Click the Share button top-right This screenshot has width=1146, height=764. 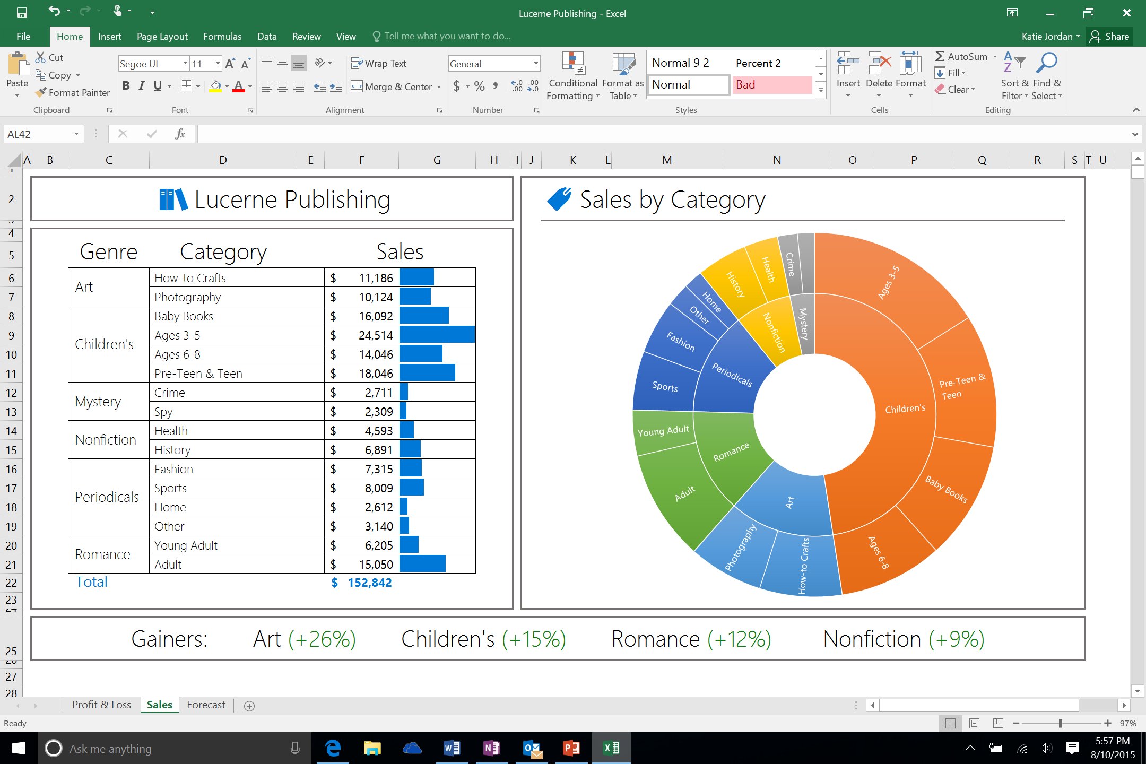click(1111, 36)
